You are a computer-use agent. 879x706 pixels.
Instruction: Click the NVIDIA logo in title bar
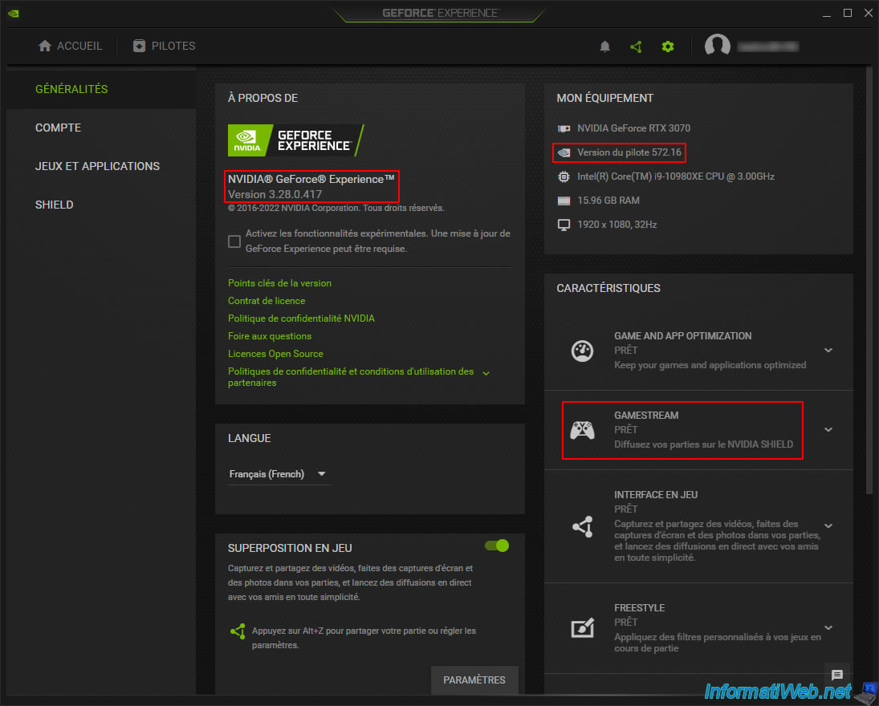pos(14,13)
